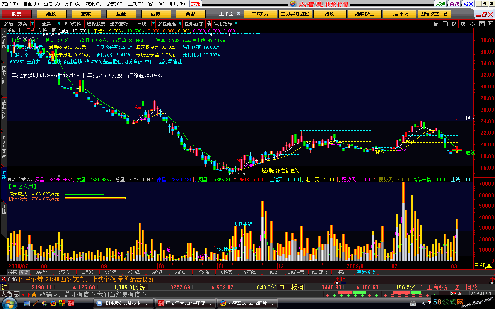Click the 路演 button in title bar
Image resolution: width=495 pixels, height=309 pixels.
pyautogui.click(x=468, y=3)
